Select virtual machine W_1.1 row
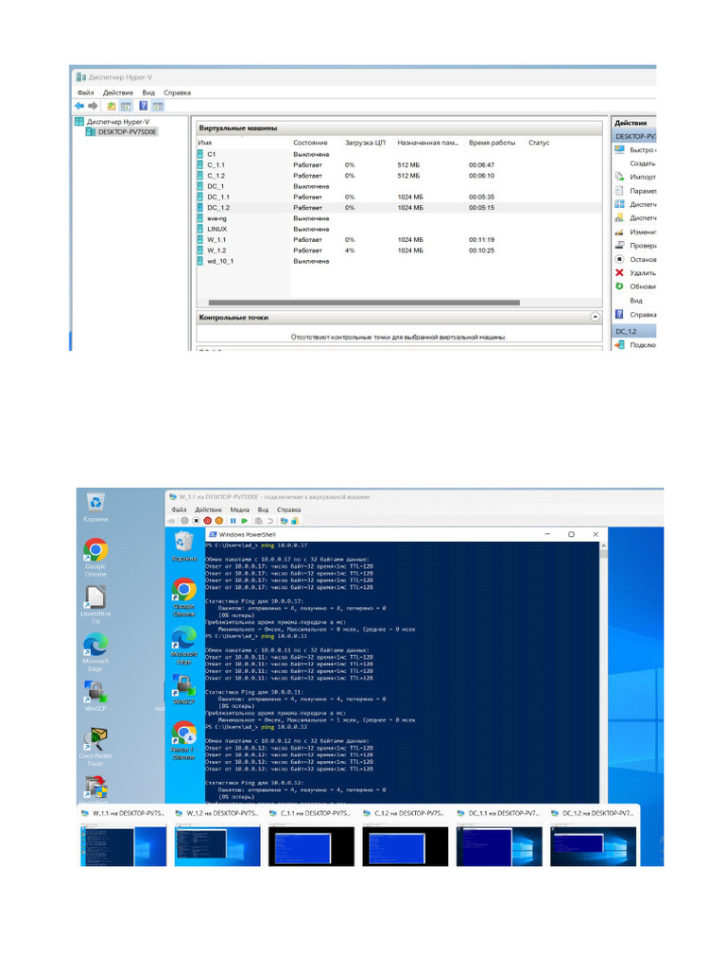The height and width of the screenshot is (968, 726). tap(399, 239)
